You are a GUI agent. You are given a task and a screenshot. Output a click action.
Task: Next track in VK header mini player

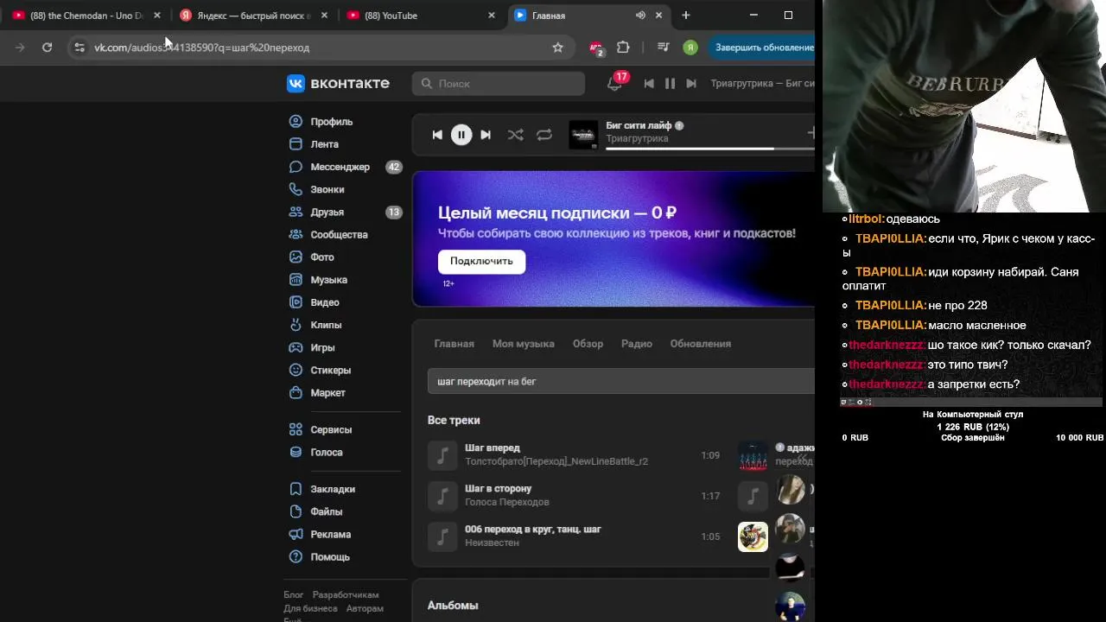coord(691,84)
